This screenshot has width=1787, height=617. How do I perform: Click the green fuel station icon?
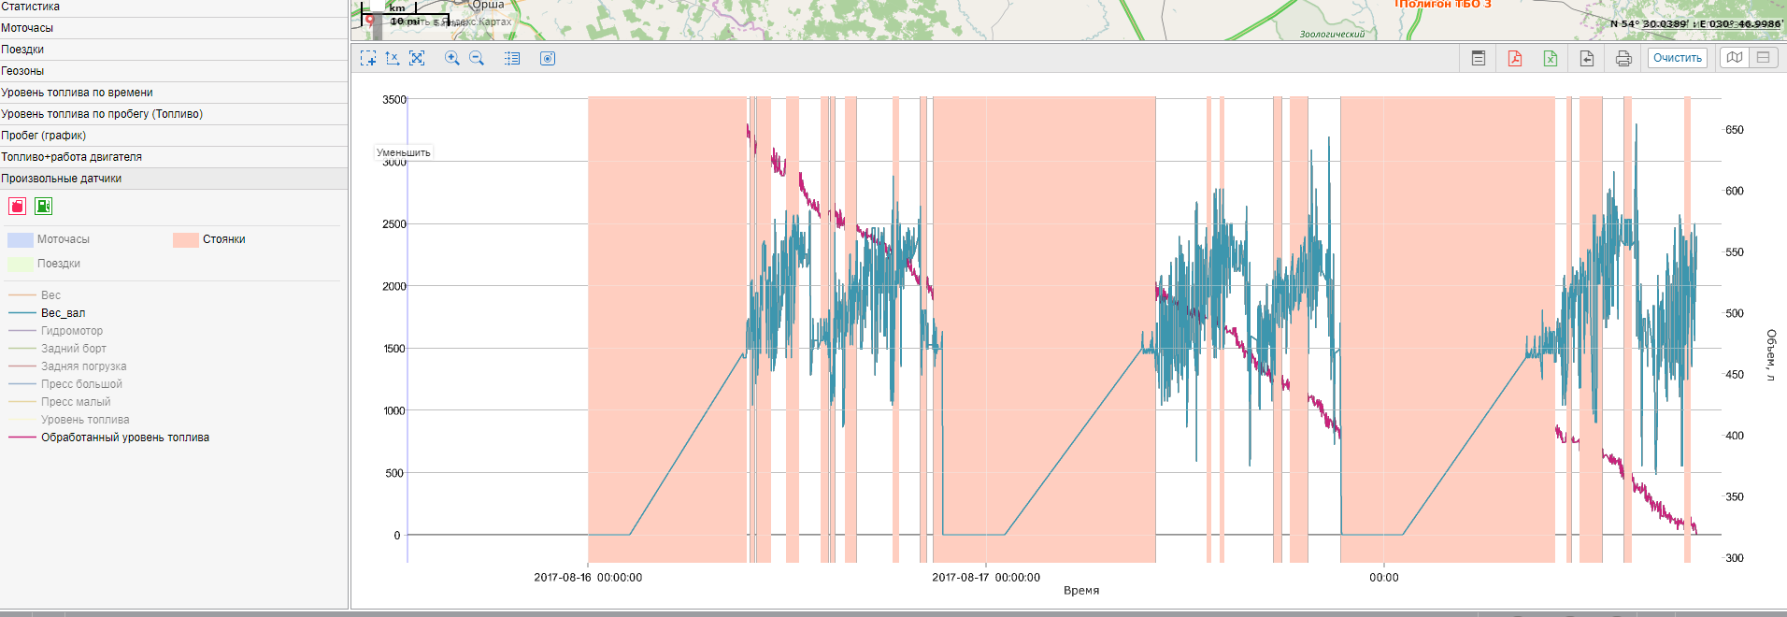43,207
